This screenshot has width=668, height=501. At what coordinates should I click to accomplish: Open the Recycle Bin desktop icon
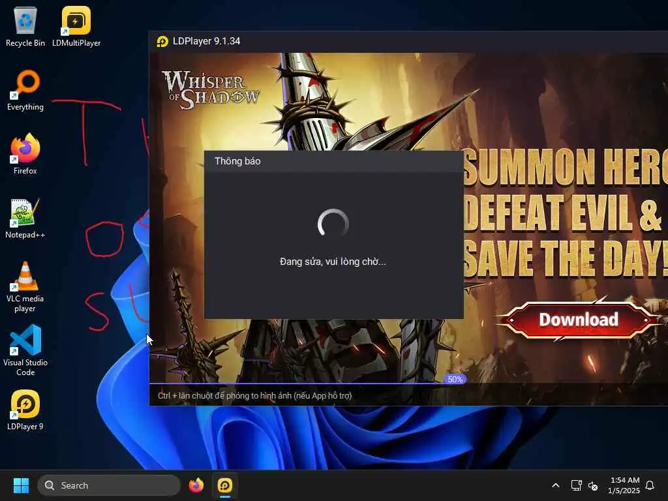tap(25, 26)
